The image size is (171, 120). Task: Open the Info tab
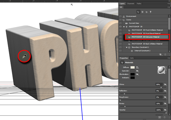132,58
